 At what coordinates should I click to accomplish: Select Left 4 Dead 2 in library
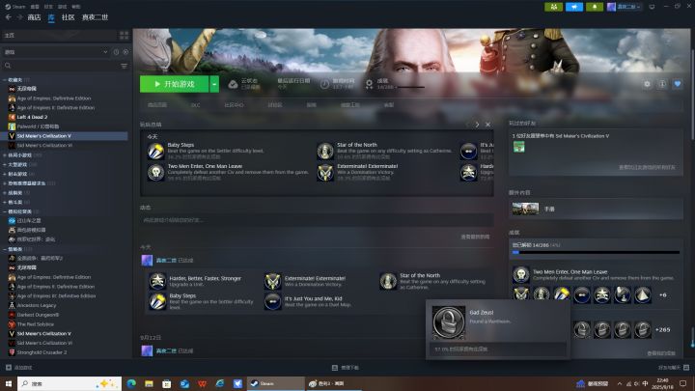pyautogui.click(x=32, y=117)
